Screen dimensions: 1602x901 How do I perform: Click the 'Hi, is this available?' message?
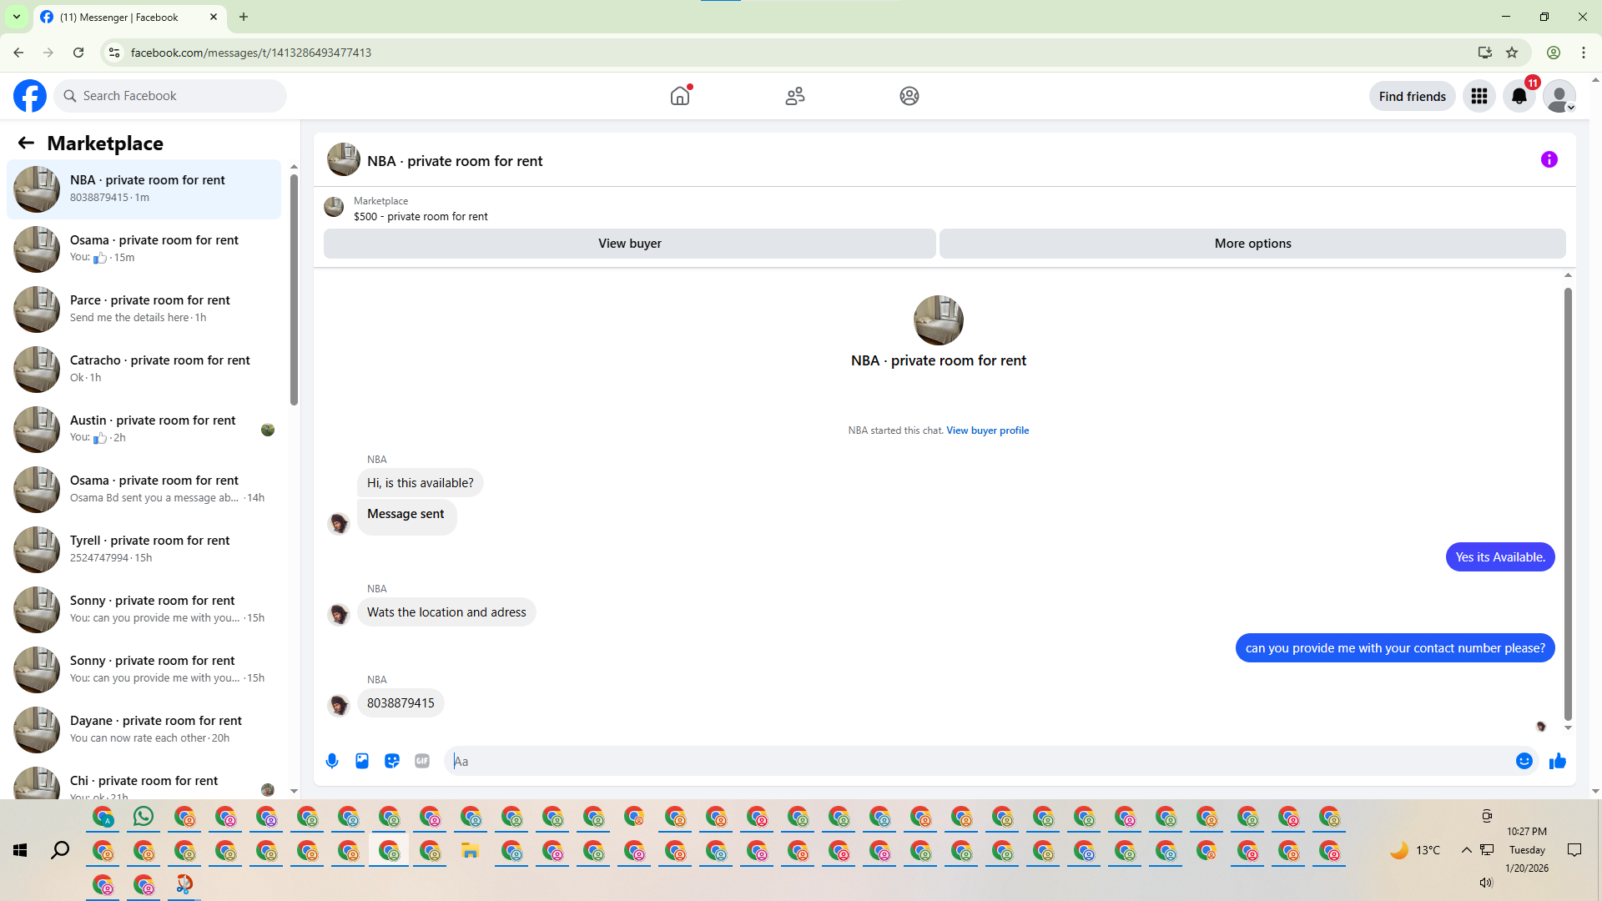420,483
